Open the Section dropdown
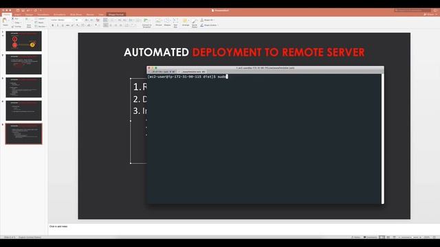Image resolution: width=440 pixels, height=247 pixels. pos(41,27)
